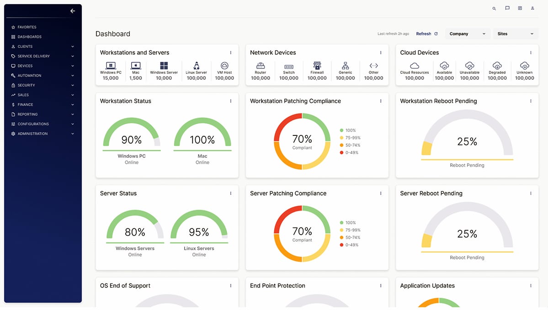Viewport: 548px width, 310px height.
Task: Open the Sites dropdown filter
Action: [x=515, y=34]
